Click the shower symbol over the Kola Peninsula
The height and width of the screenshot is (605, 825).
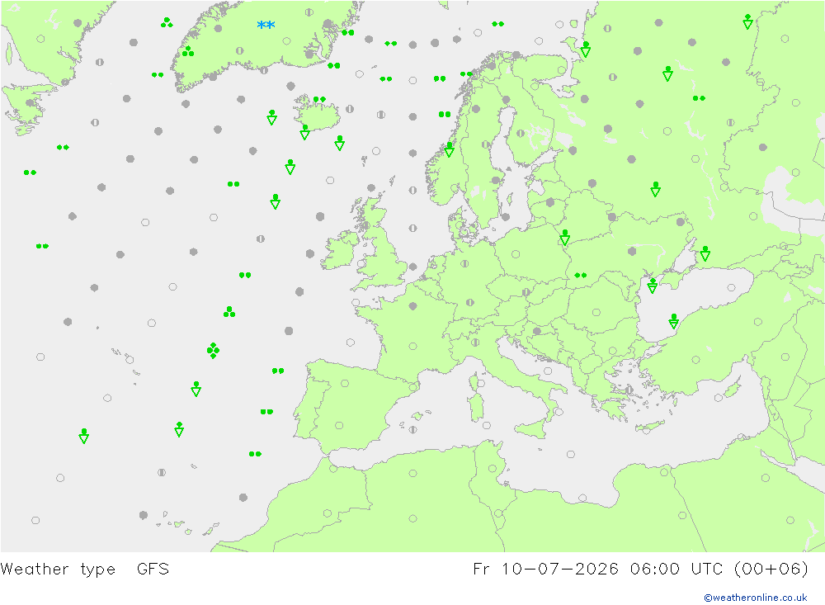[x=586, y=49]
